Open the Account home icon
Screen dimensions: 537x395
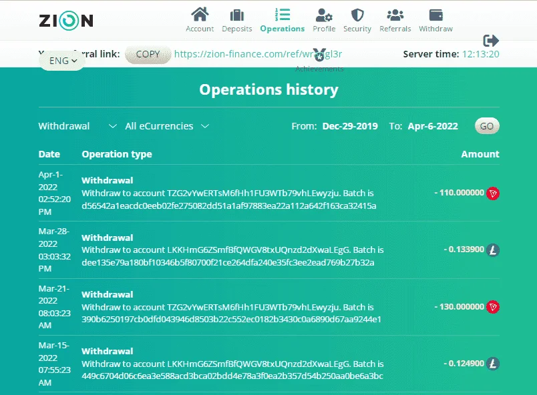click(x=200, y=15)
